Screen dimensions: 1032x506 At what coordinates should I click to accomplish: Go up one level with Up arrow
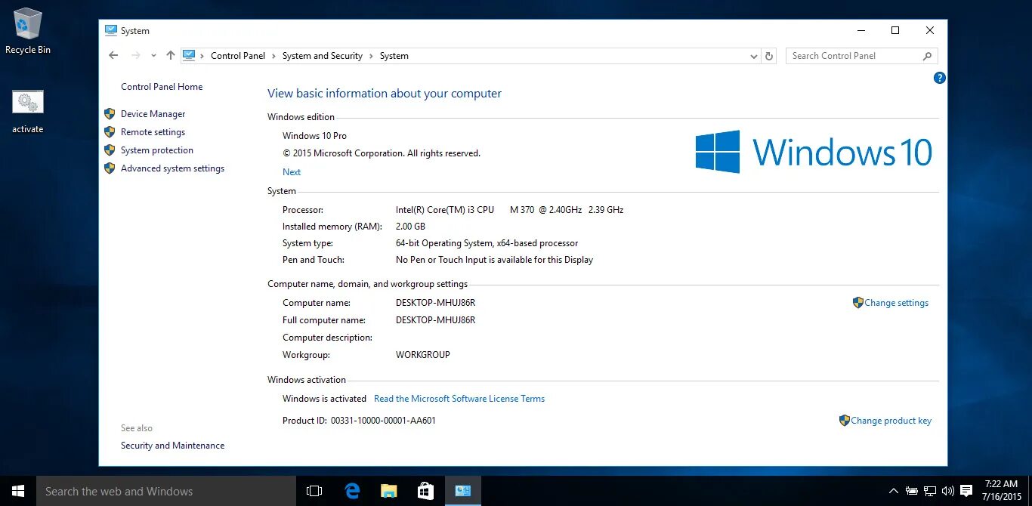171,55
